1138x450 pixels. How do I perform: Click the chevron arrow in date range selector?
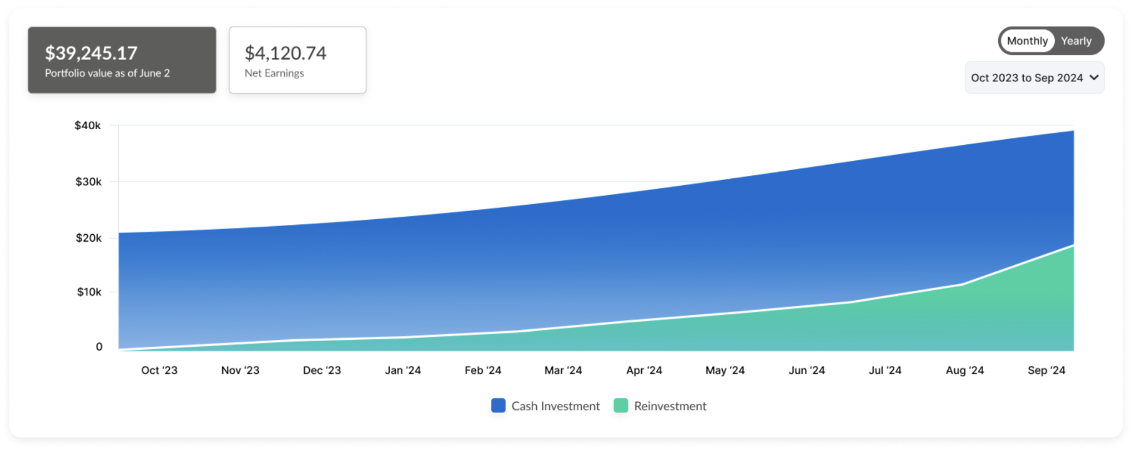(x=1094, y=77)
